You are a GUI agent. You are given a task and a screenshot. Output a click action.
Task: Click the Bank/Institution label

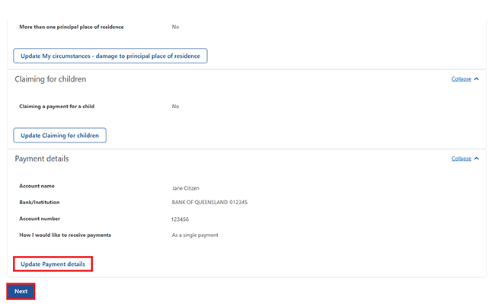tap(40, 202)
